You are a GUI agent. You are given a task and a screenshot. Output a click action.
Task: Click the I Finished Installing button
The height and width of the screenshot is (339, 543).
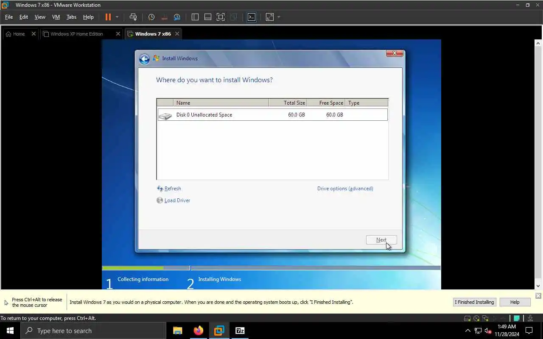pos(474,302)
